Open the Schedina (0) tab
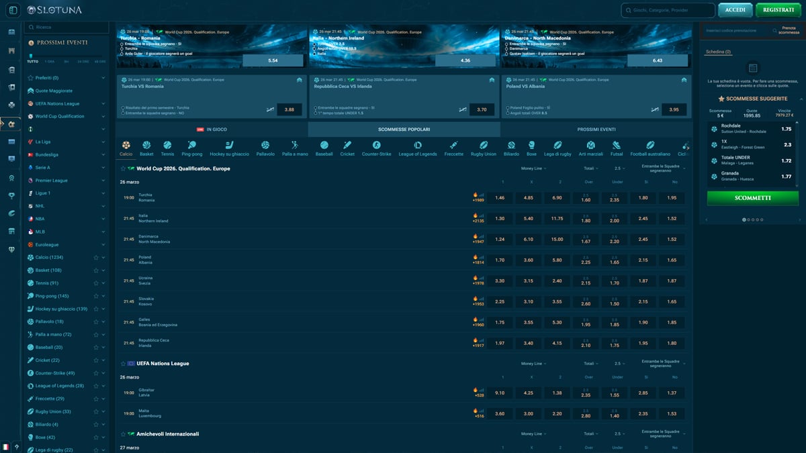The height and width of the screenshot is (453, 806). [x=718, y=52]
